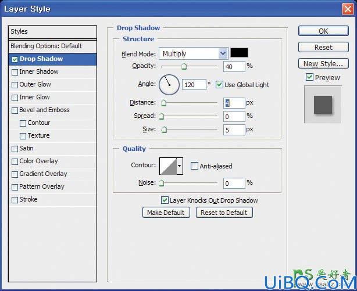Click the Distance value field
The height and width of the screenshot is (291, 357).
coord(234,103)
